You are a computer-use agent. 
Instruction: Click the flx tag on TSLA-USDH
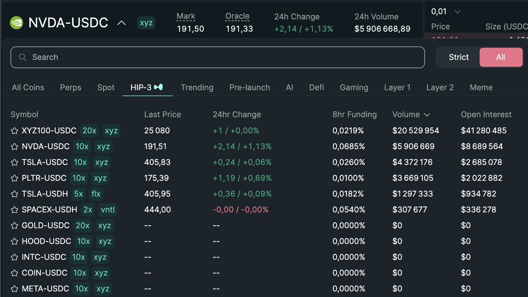pyautogui.click(x=95, y=194)
